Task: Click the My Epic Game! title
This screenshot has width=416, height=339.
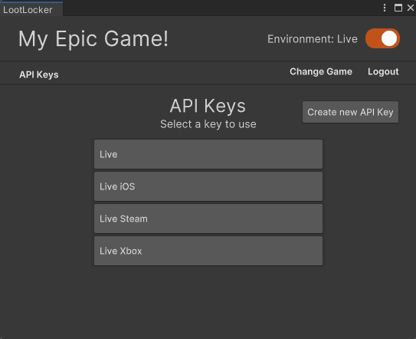Action: click(93, 39)
